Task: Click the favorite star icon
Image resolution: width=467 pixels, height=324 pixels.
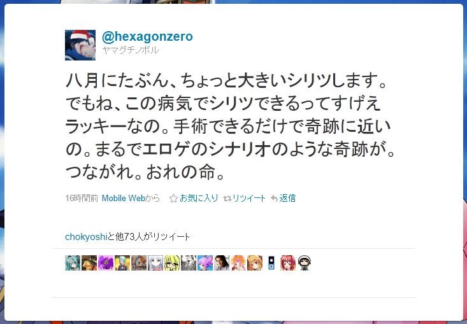Action: click(173, 199)
